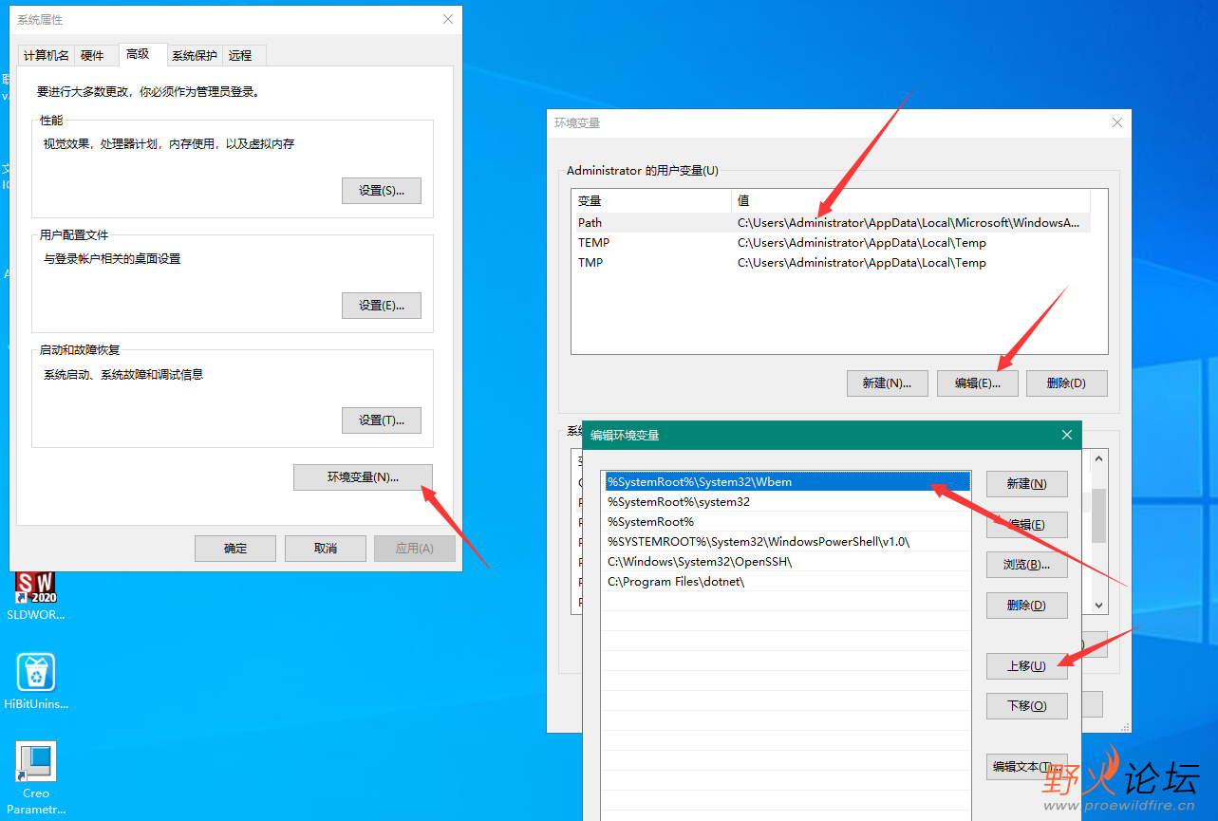Go to the 系统保护 tab
This screenshot has width=1218, height=821.
pos(195,56)
